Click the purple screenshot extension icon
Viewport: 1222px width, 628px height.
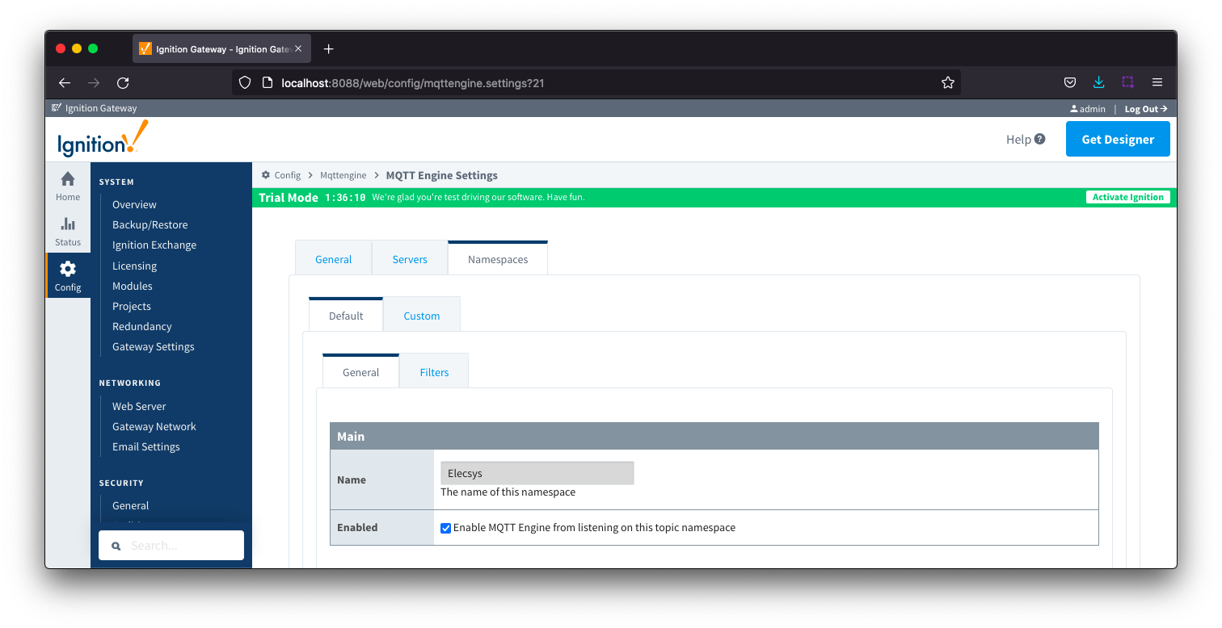click(1127, 82)
